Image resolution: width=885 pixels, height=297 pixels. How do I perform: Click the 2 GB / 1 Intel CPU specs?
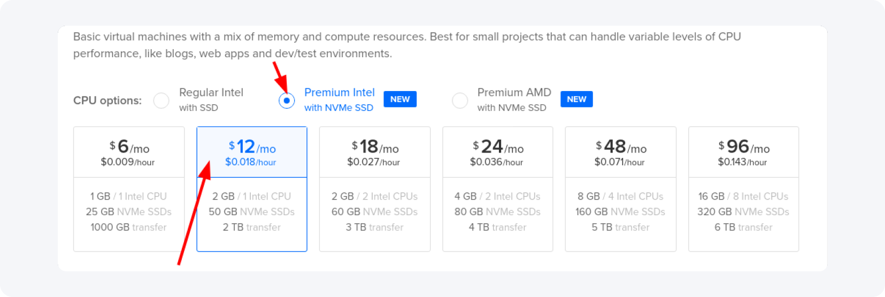coord(251,196)
